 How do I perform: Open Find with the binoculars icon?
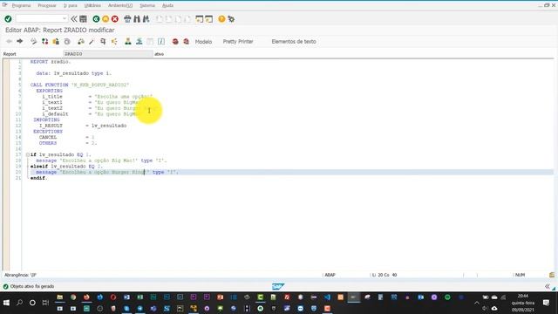coord(137,19)
